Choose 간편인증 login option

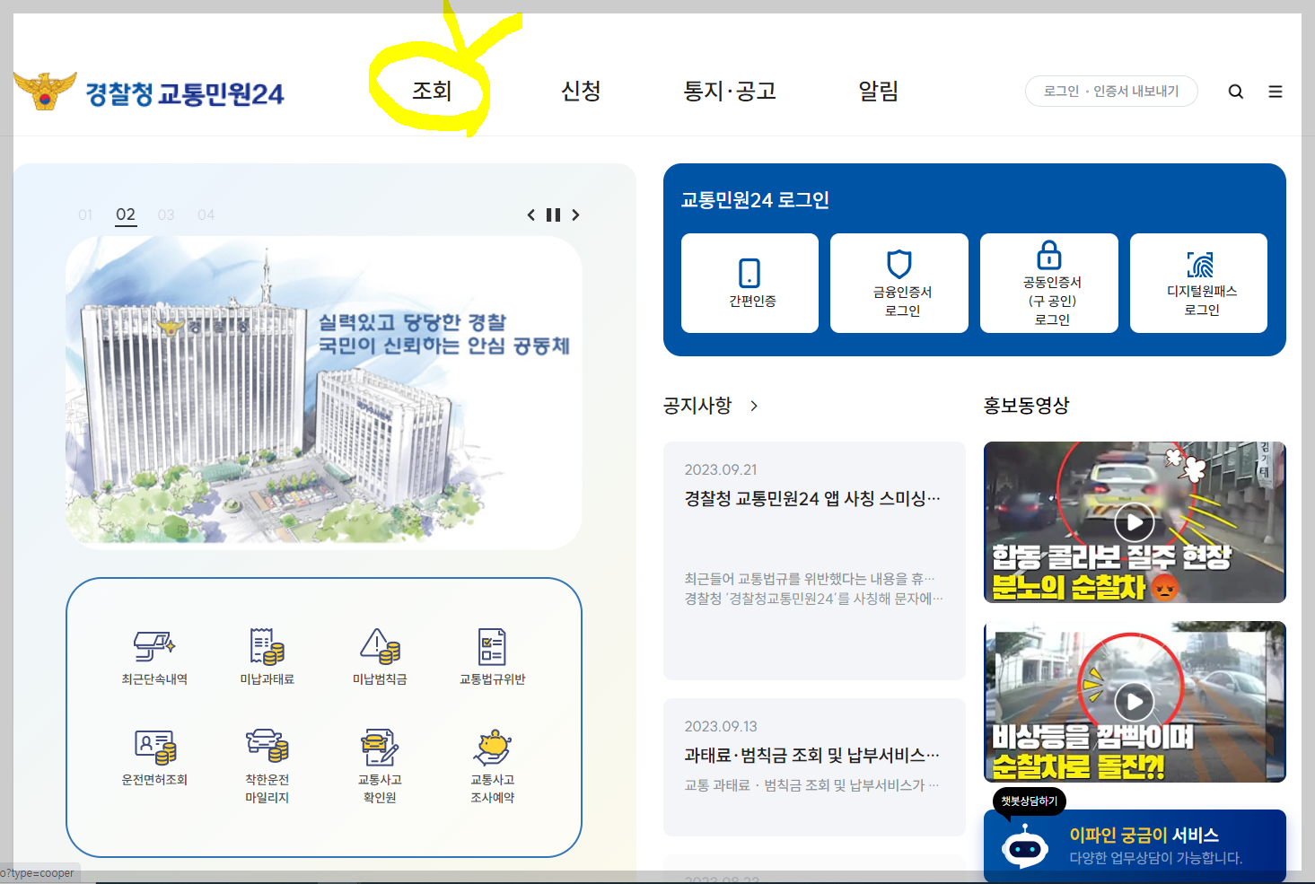750,283
